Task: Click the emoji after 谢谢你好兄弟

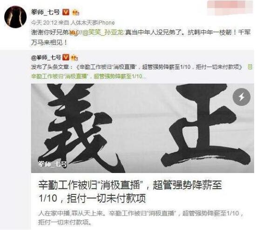Action: 73,33
